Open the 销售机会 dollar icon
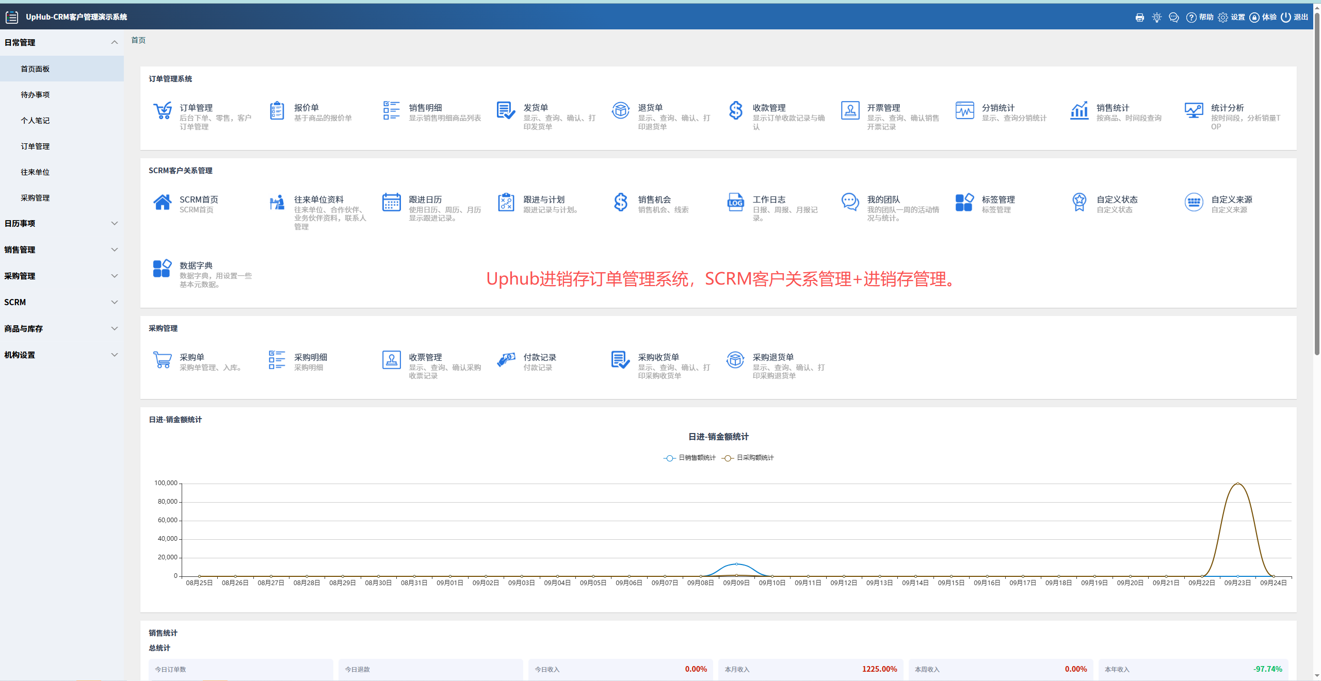This screenshot has height=681, width=1321. tap(621, 202)
